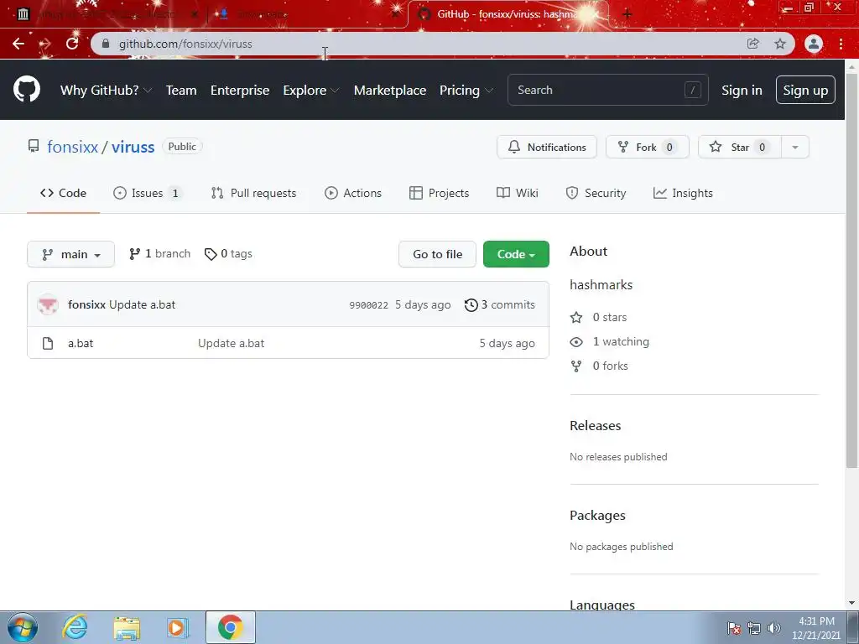Click the browser address bar URL

click(185, 44)
